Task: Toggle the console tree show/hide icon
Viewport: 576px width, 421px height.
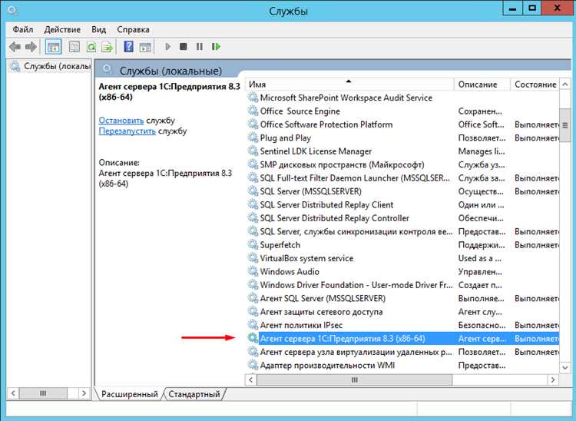Action: coord(53,47)
